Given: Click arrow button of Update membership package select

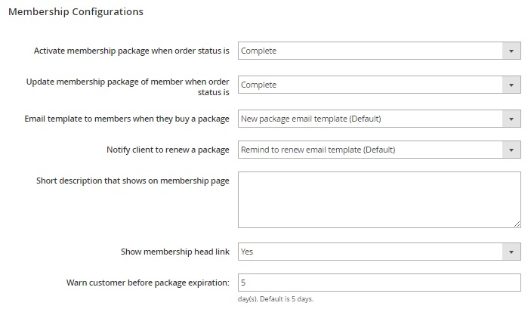Looking at the screenshot, I should click(x=511, y=85).
